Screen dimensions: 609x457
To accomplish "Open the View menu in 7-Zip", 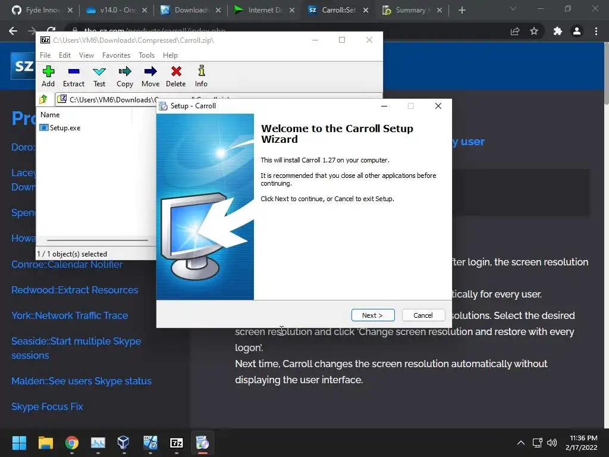I will tap(86, 55).
